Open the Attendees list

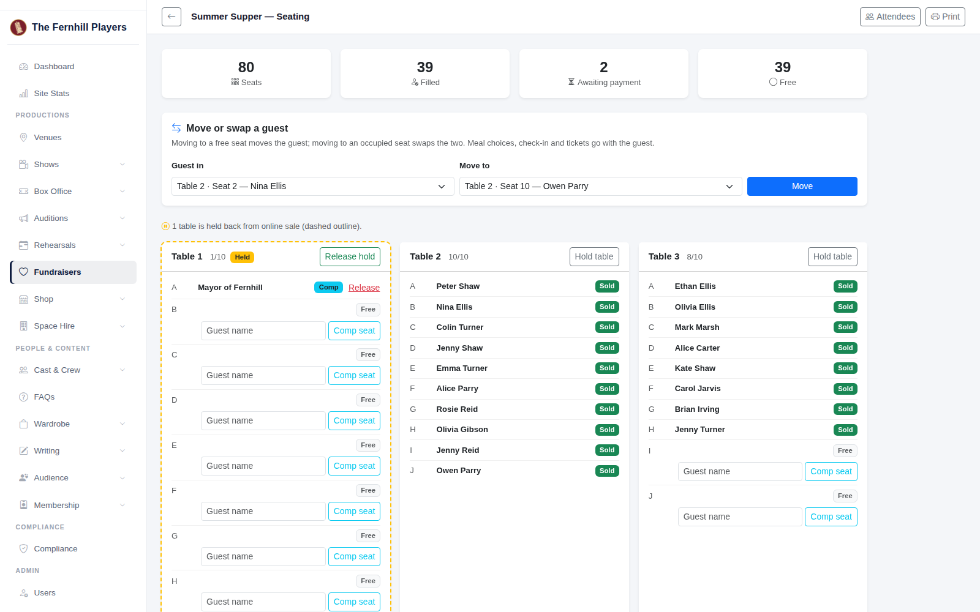point(890,17)
